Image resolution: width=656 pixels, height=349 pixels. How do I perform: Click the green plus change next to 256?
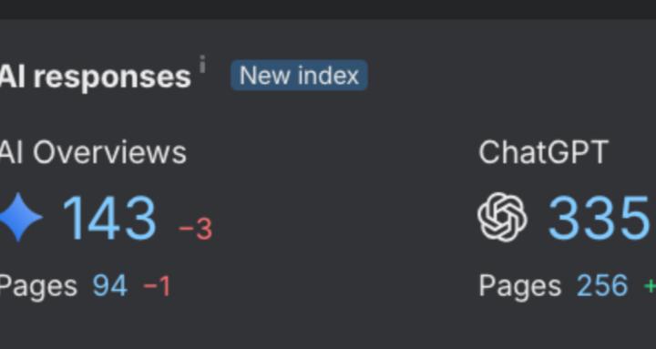pyautogui.click(x=650, y=286)
